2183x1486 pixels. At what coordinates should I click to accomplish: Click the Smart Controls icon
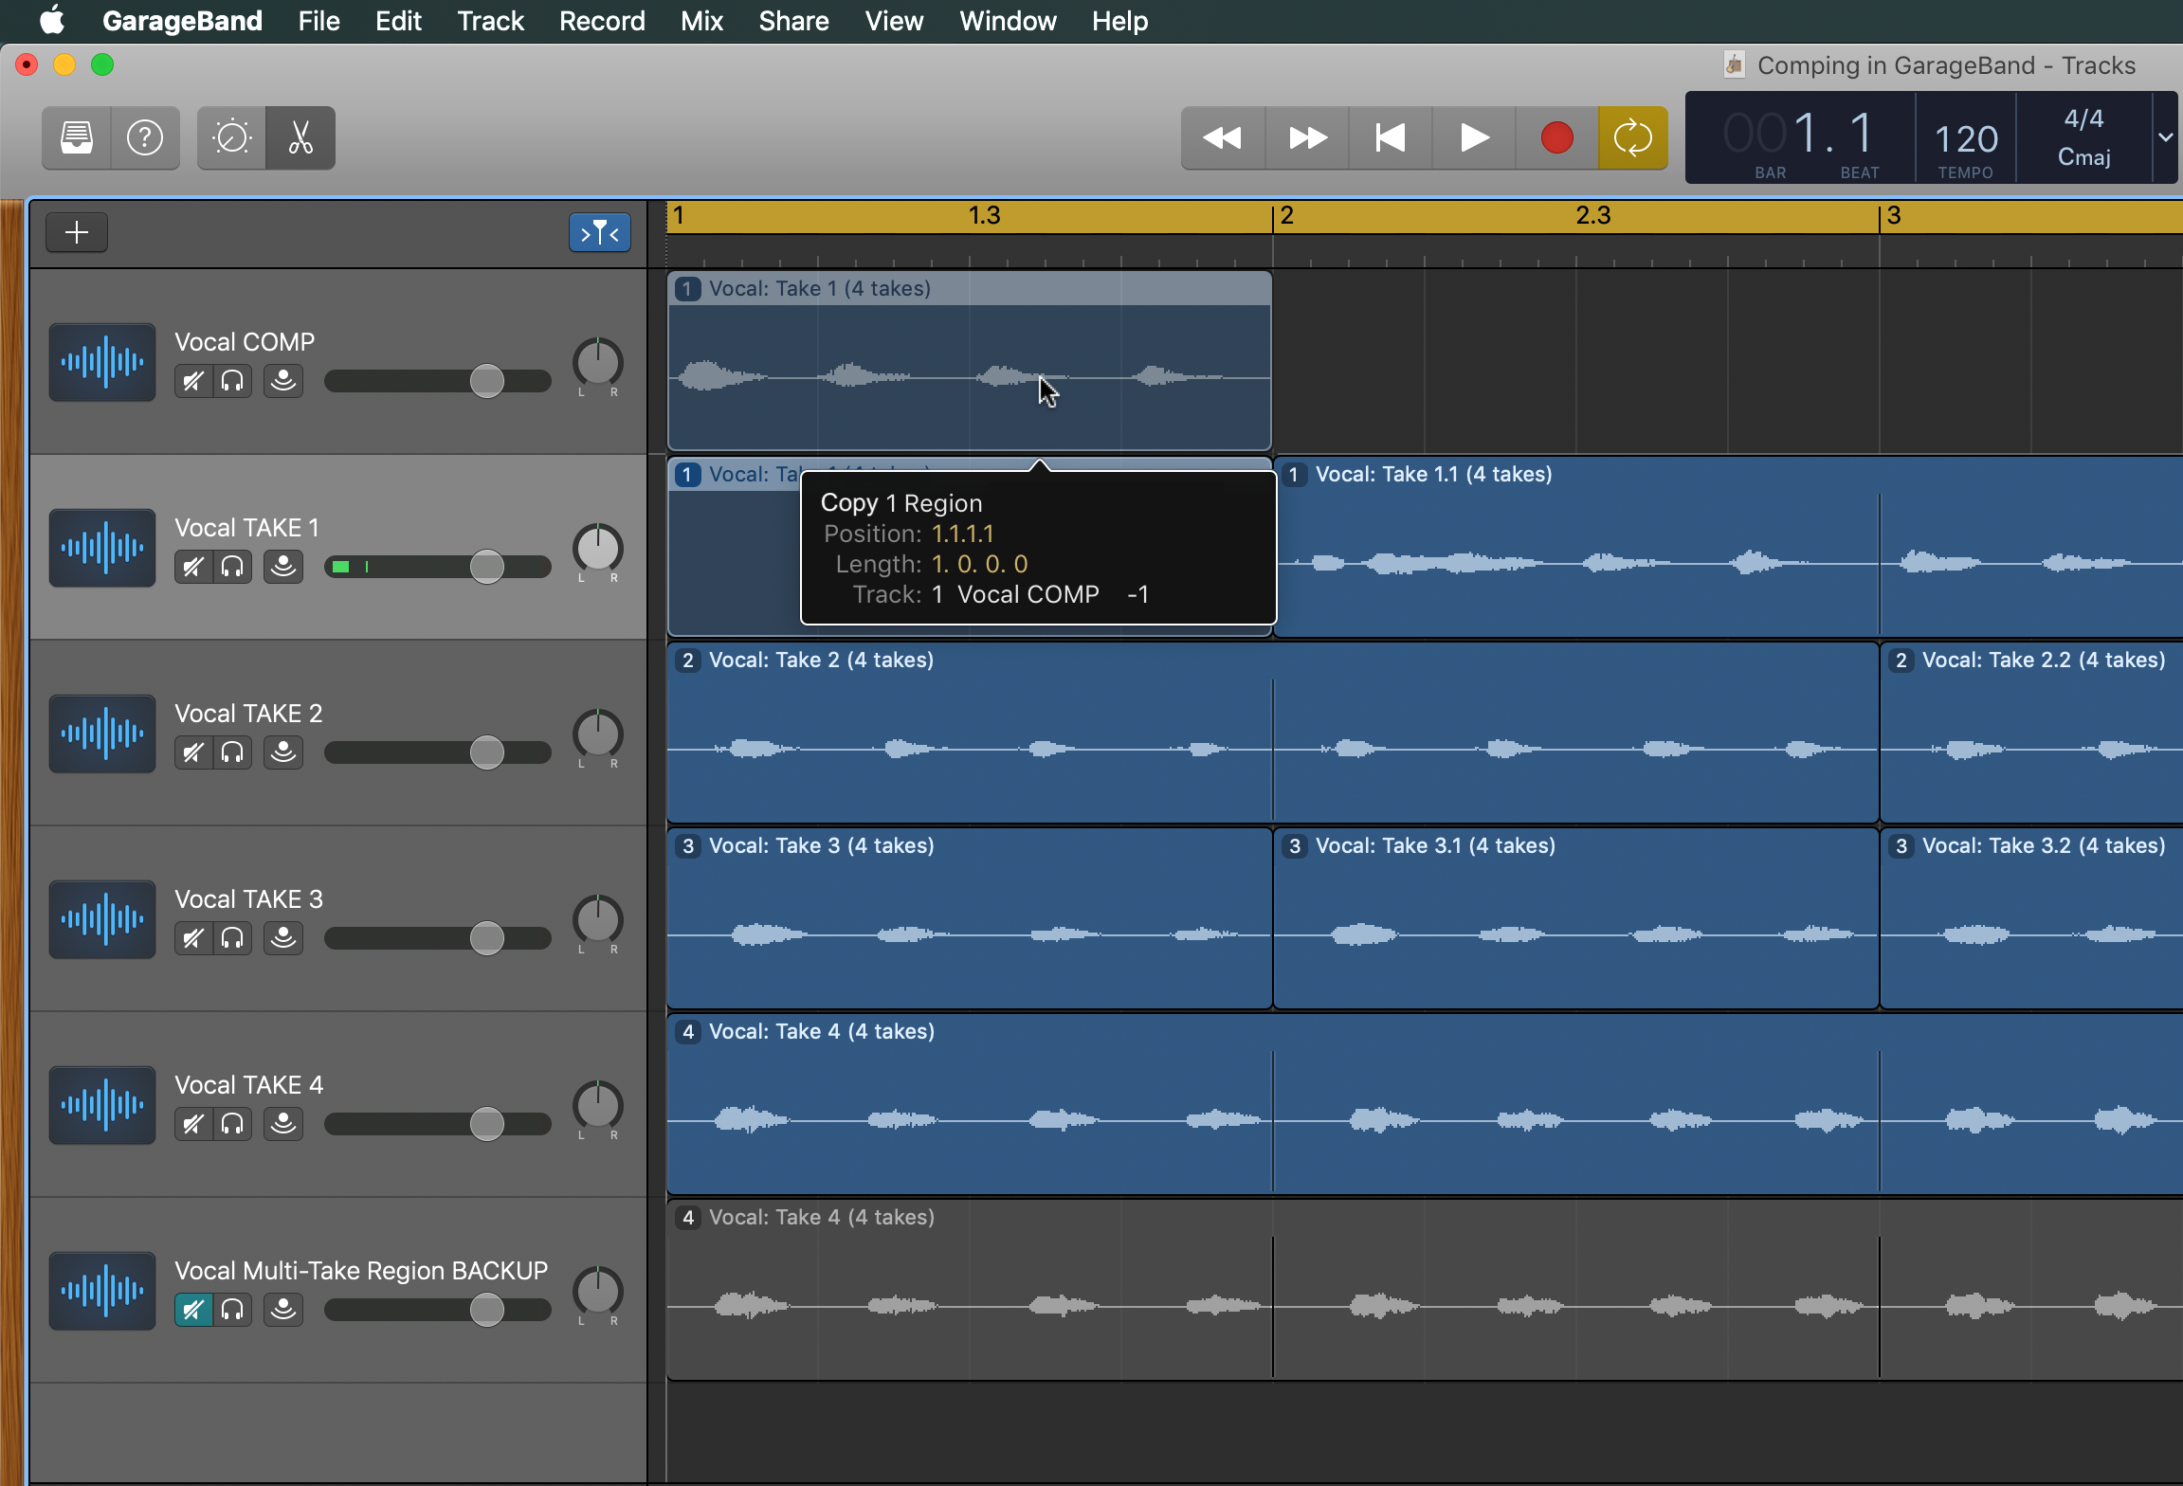[x=232, y=136]
